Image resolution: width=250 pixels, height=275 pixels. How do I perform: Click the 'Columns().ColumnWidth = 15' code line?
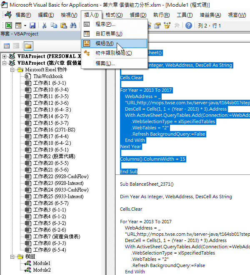(x=152, y=159)
